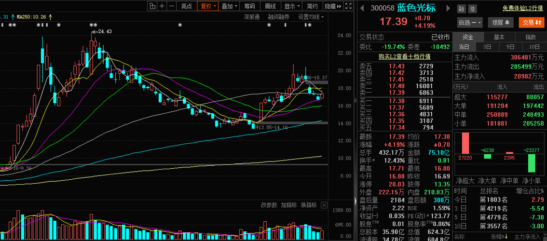547x241 pixels.
Task: Select 3日 fund flow period
Action: 487,47
